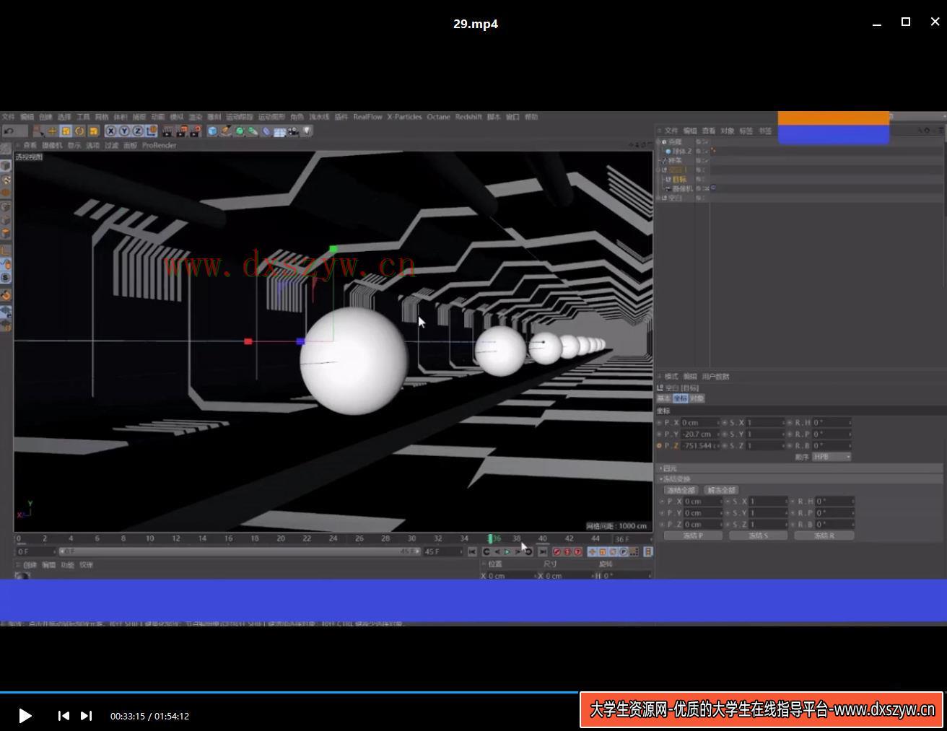Image resolution: width=947 pixels, height=731 pixels.
Task: Open the ProRender viewport menu
Action: [160, 145]
